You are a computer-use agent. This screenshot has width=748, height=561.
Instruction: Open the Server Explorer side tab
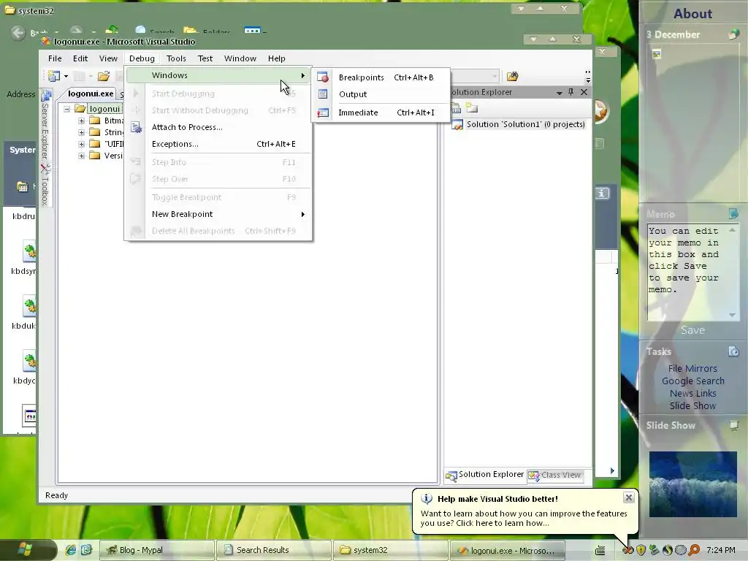(45, 125)
